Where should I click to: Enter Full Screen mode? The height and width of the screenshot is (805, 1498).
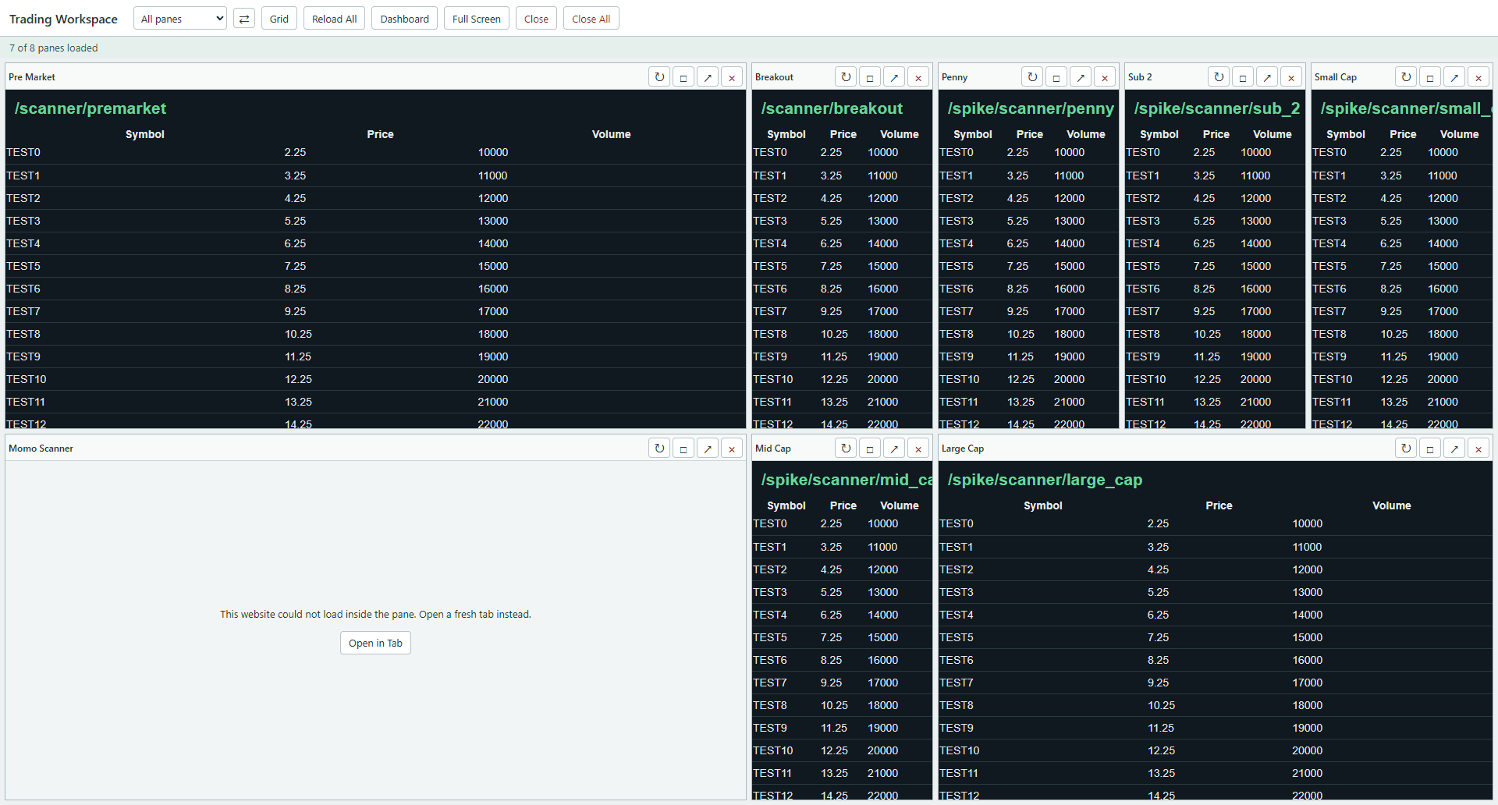coord(477,19)
